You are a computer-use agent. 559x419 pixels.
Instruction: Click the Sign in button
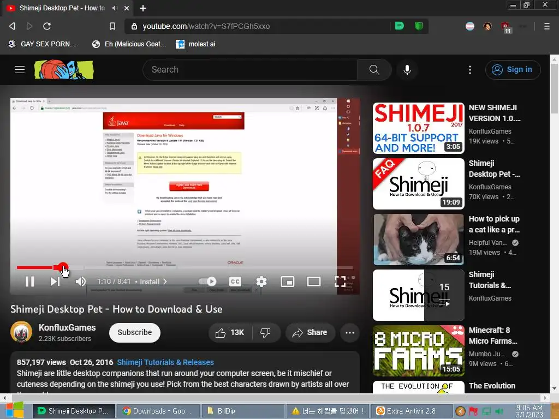click(x=513, y=69)
